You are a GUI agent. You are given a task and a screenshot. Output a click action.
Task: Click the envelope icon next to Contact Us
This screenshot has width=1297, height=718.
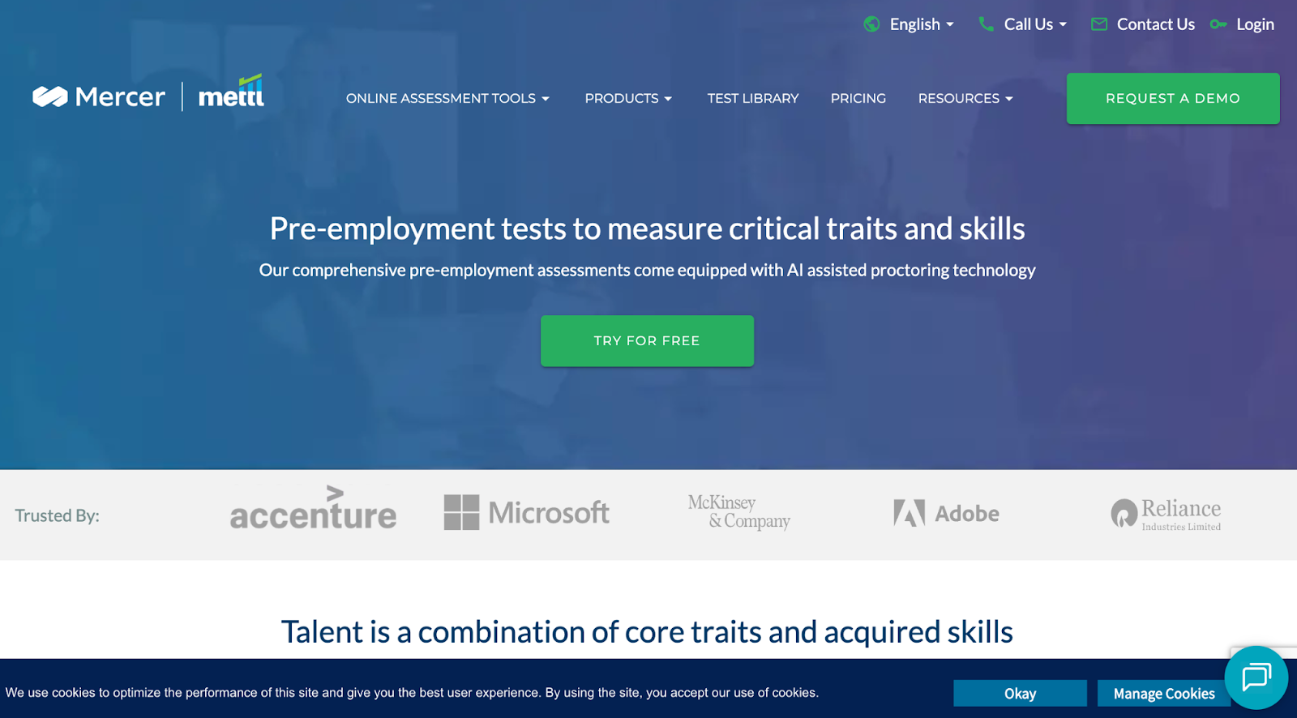click(1099, 24)
